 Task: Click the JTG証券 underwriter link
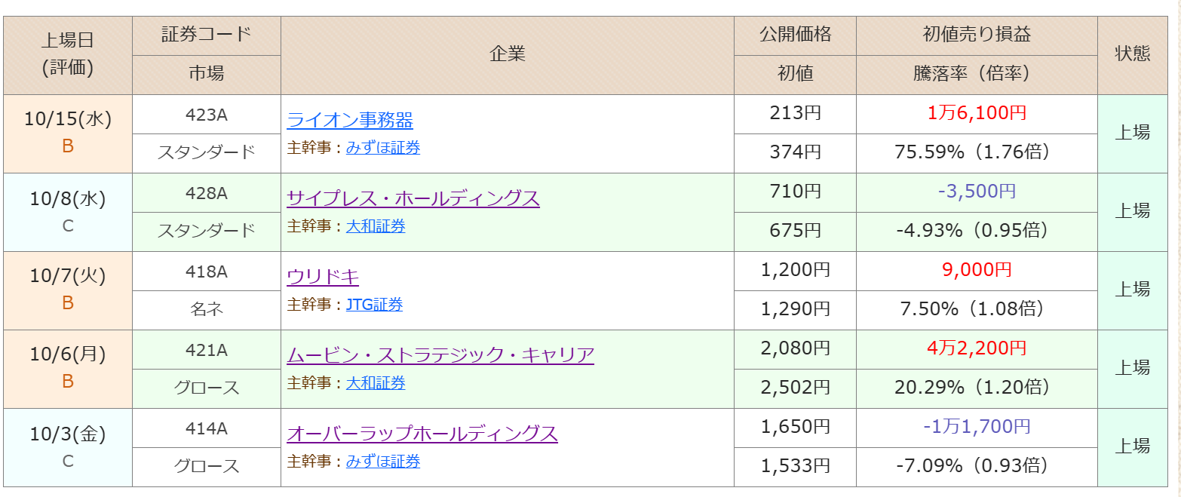pyautogui.click(x=374, y=305)
